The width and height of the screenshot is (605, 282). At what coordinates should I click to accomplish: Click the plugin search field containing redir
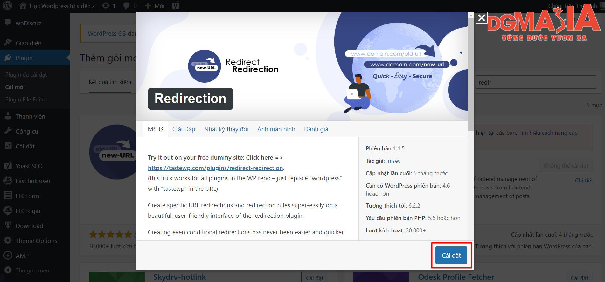pyautogui.click(x=536, y=82)
